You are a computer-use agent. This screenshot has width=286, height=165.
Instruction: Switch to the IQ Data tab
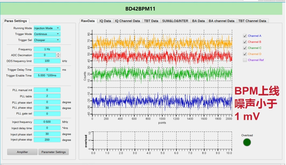pos(105,21)
